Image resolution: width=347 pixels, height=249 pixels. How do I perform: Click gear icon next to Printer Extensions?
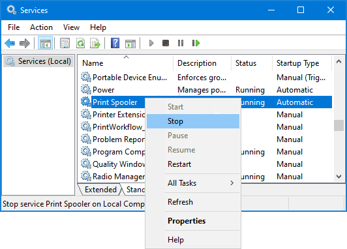coord(86,114)
